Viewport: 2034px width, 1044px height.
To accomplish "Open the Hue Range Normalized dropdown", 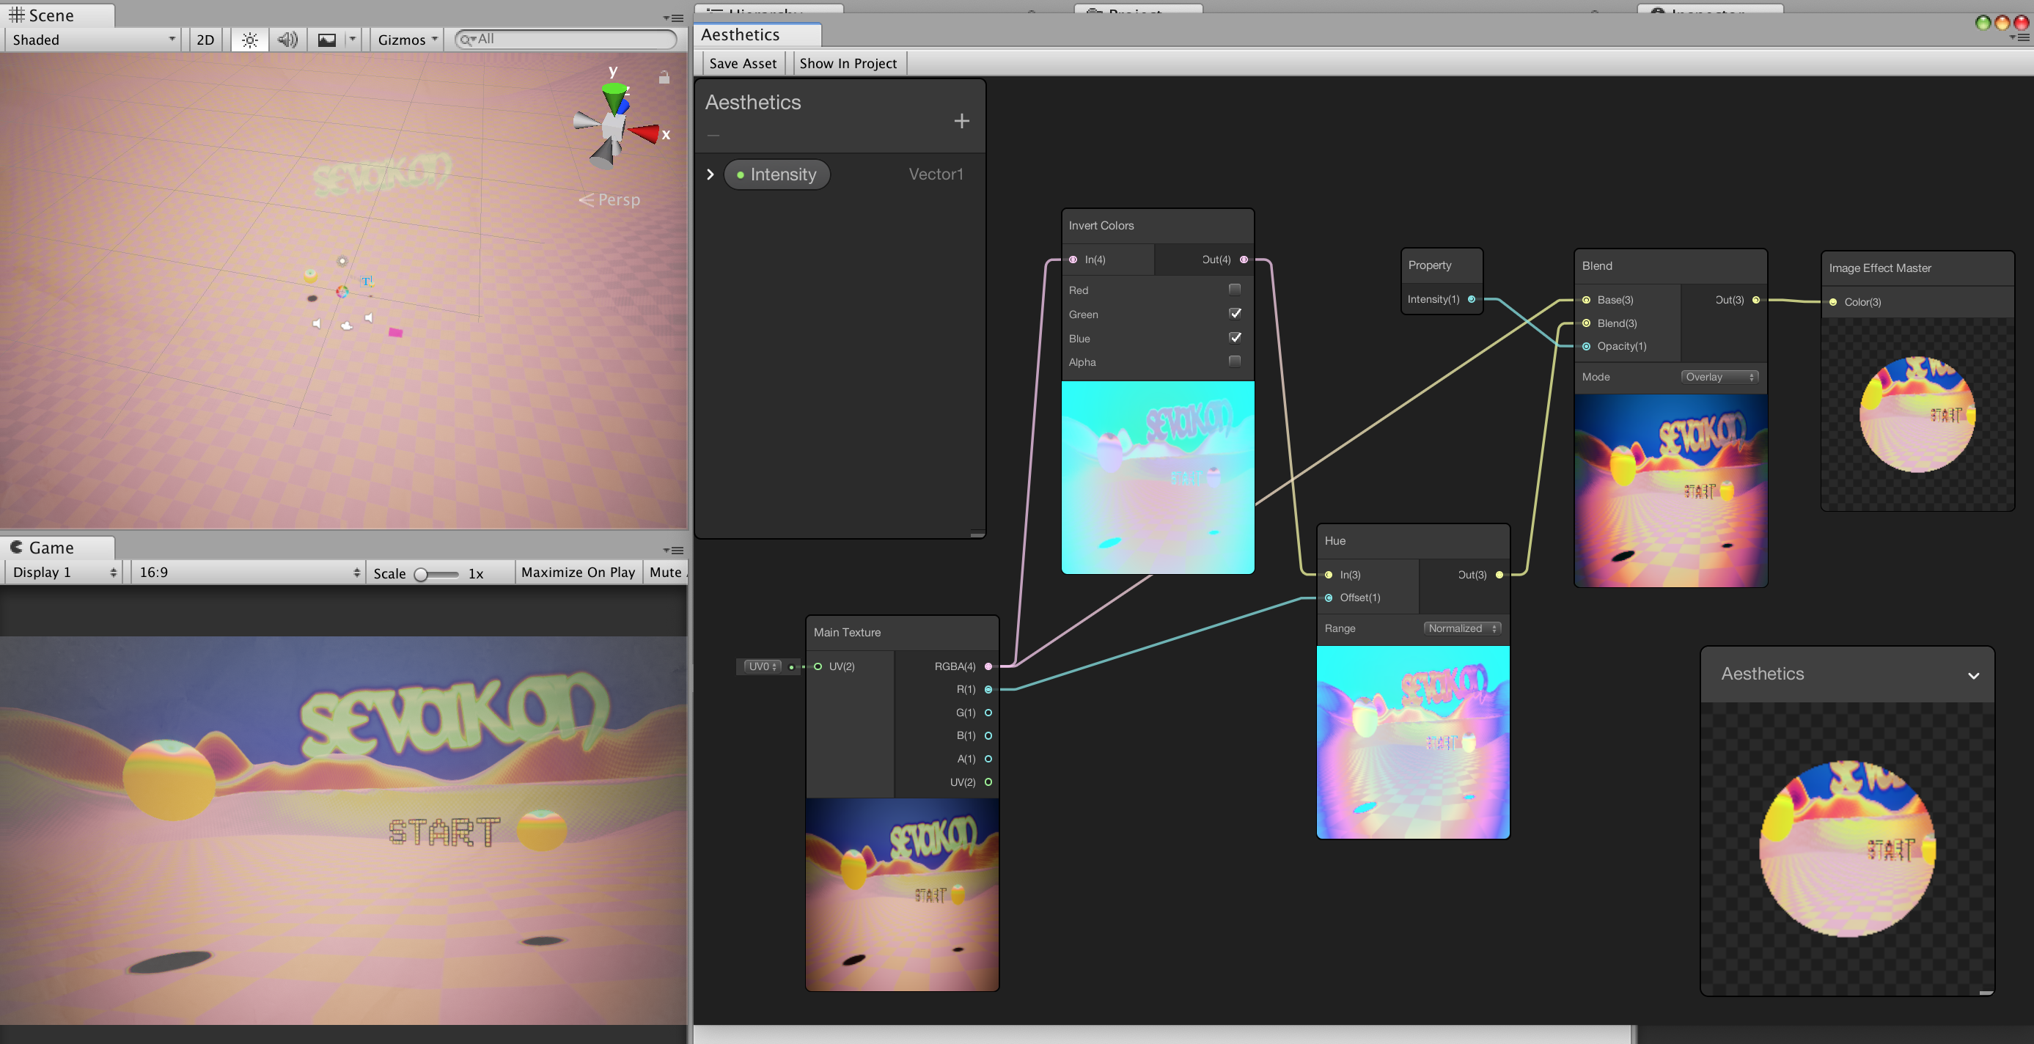I will click(x=1461, y=628).
